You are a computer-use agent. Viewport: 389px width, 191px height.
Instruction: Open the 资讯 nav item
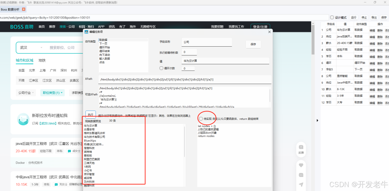click(x=112, y=27)
